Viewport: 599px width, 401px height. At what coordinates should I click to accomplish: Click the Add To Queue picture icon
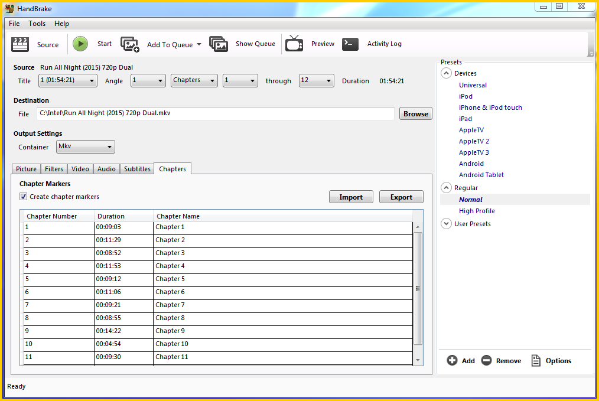[x=130, y=44]
